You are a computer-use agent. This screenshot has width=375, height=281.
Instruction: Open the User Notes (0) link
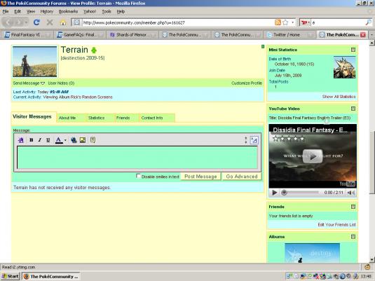pos(61,83)
